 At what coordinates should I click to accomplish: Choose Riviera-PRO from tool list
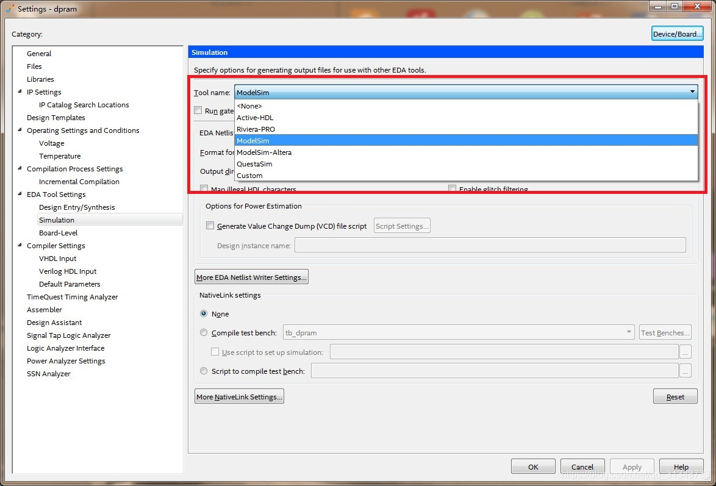466,129
